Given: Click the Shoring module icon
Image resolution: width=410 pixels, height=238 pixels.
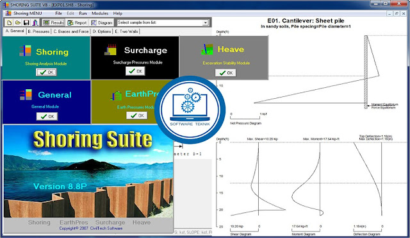Looking at the screenshot, I should pos(25,51).
